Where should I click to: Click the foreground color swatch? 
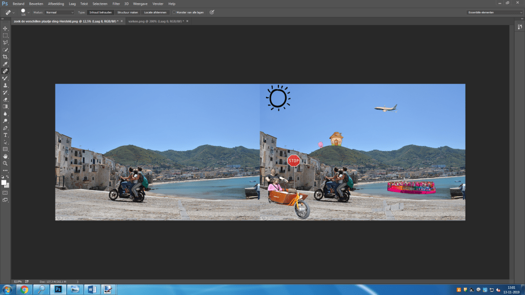pyautogui.click(x=4, y=182)
